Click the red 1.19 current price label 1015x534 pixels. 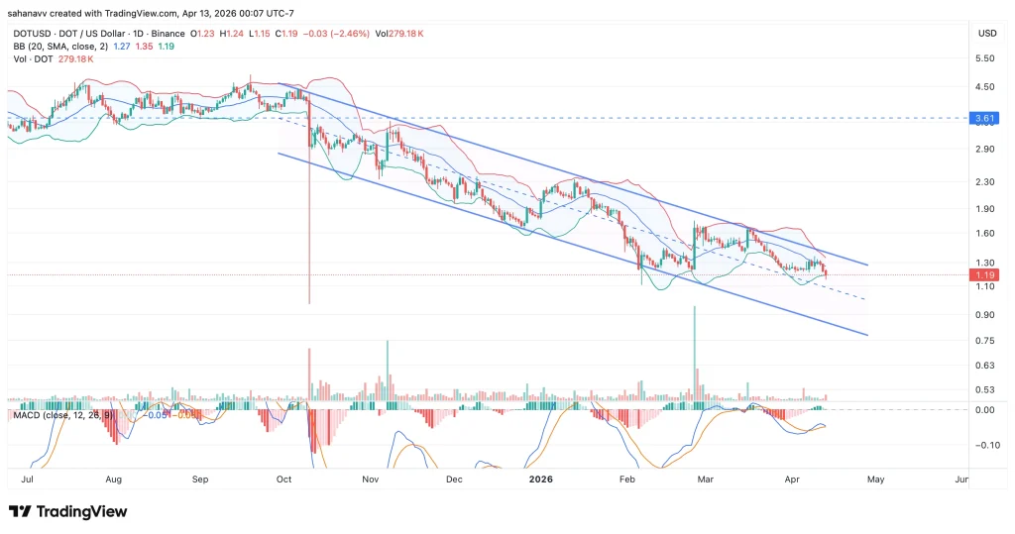pyautogui.click(x=984, y=274)
